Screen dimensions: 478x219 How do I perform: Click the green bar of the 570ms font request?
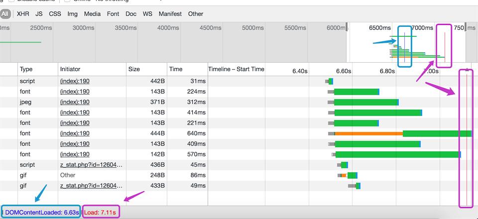pyautogui.click(x=398, y=154)
